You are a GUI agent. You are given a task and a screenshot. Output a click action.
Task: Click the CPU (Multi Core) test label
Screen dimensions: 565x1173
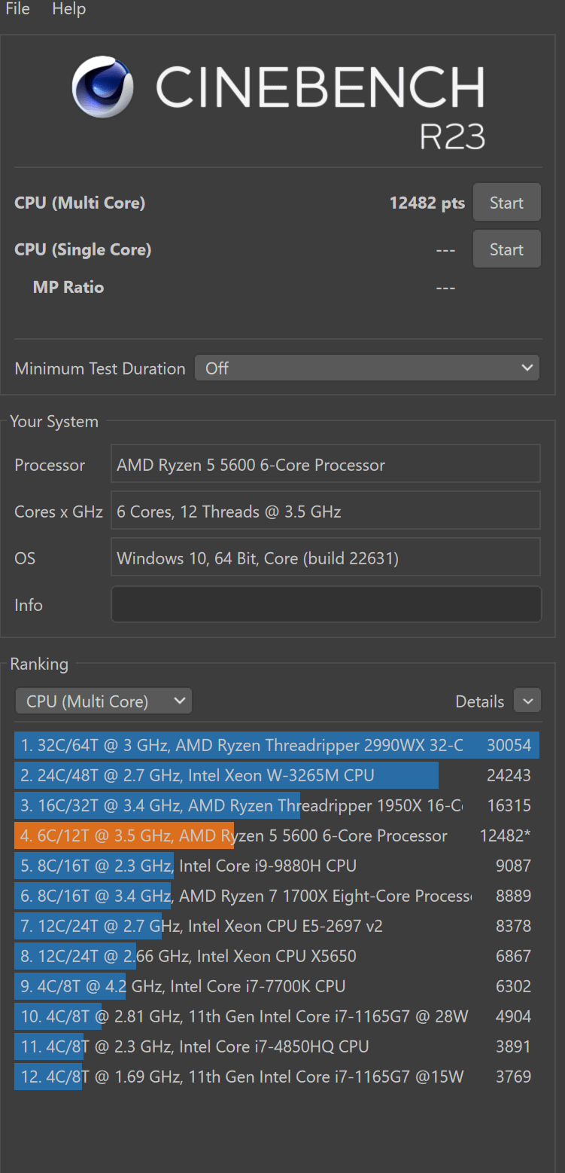(x=80, y=203)
